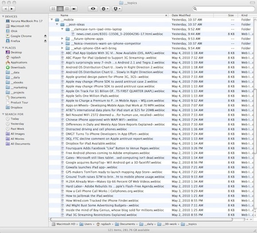Open the rajdash home folder in sidebar
This screenshot has width=257, height=233.
click(x=13, y=57)
